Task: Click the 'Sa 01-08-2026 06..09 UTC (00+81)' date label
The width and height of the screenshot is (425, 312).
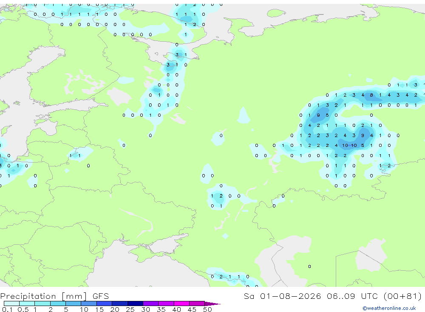Action: click(x=333, y=296)
